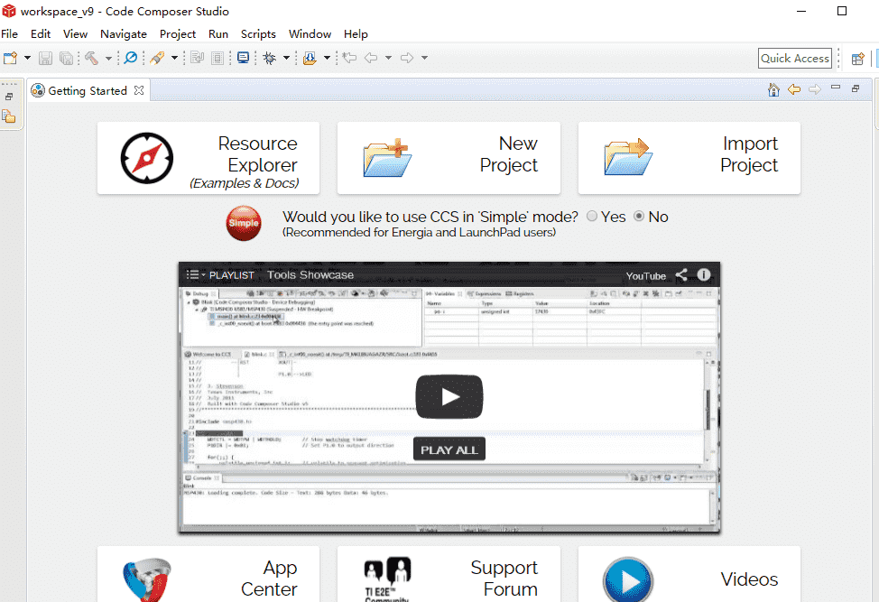Expand the Debug bug dropdown arrow
Viewport: 879px width, 602px height.
tap(286, 58)
